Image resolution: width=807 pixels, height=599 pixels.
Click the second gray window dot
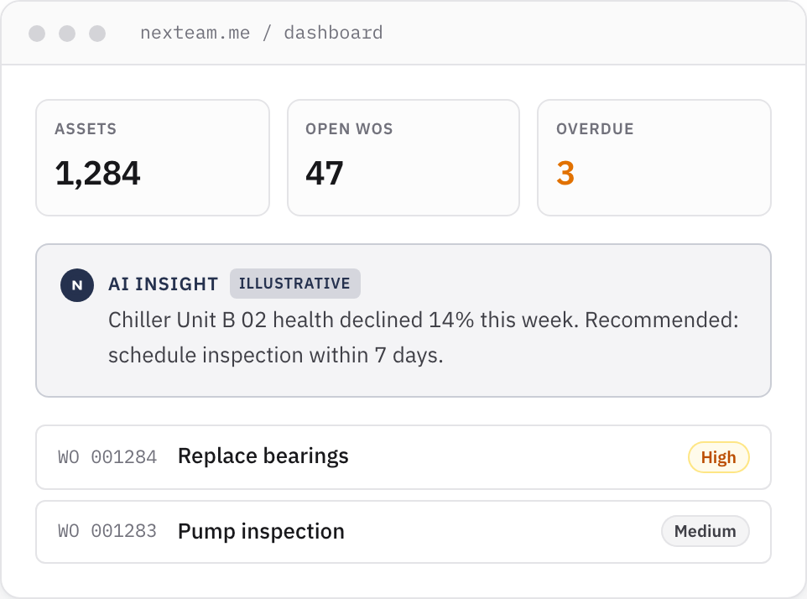[x=67, y=34]
